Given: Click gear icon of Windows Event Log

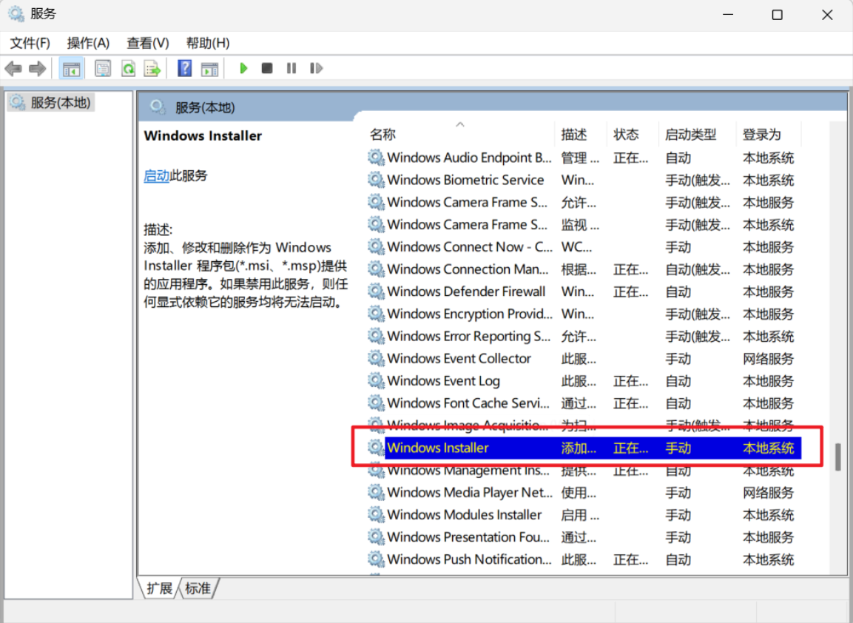Looking at the screenshot, I should 376,380.
